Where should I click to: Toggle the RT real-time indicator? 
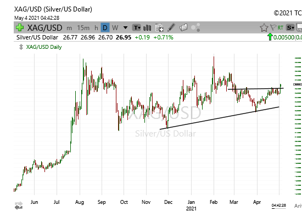(281, 28)
